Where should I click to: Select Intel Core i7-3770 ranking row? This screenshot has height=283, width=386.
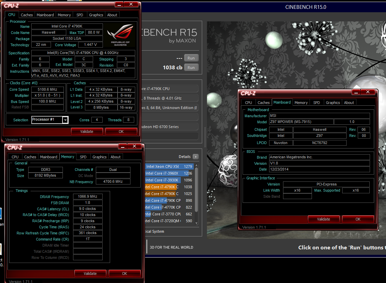point(169,214)
